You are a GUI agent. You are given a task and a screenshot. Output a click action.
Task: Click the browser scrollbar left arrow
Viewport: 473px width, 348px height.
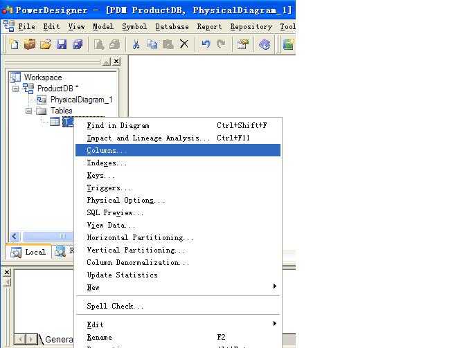14,236
